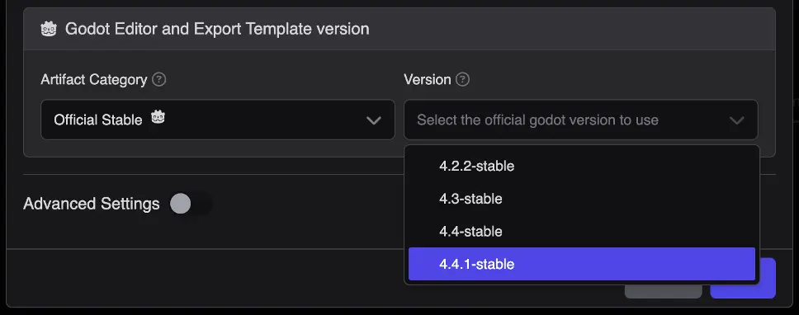Click the Version field label
The width and height of the screenshot is (799, 315).
pyautogui.click(x=428, y=79)
